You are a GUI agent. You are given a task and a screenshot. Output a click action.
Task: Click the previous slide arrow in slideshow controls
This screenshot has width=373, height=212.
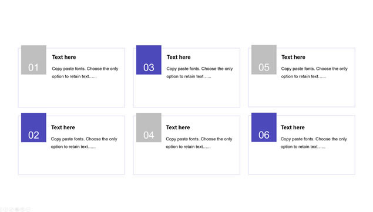pyautogui.click(x=1, y=210)
